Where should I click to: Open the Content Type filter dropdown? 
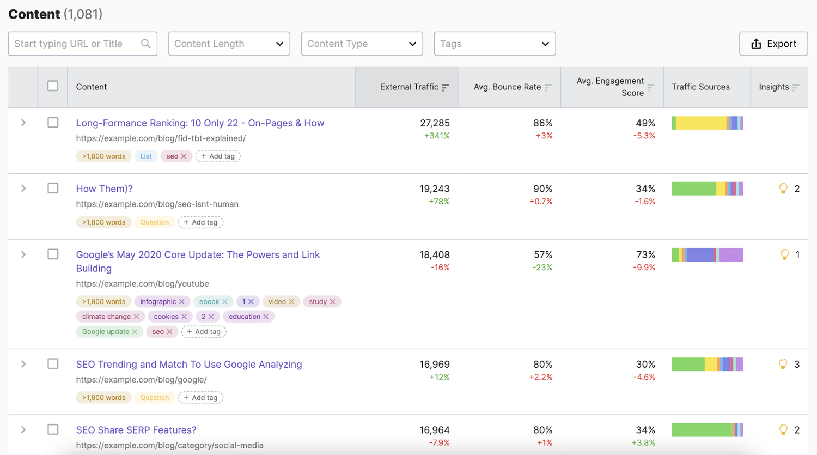point(362,43)
